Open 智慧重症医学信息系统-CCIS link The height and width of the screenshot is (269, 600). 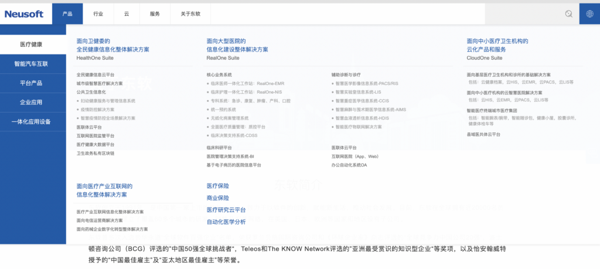[x=362, y=101]
